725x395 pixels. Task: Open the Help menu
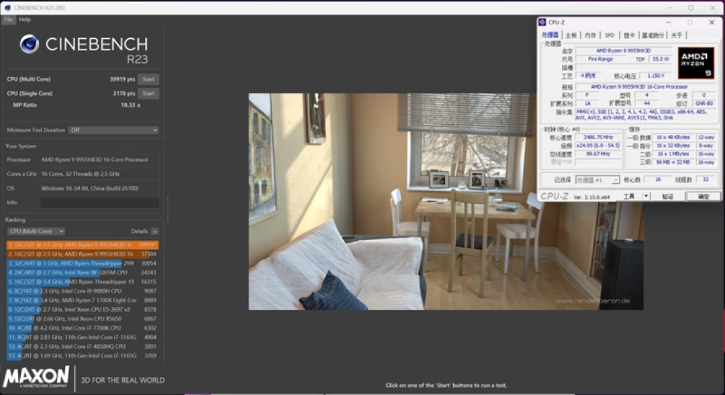click(x=25, y=19)
